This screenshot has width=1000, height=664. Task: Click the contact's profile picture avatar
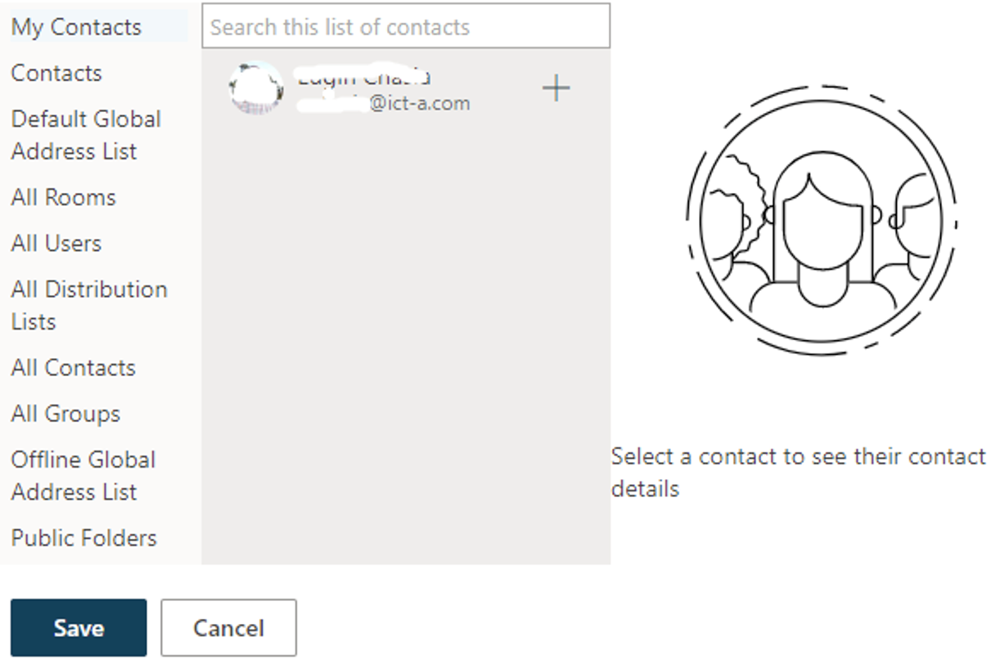255,88
